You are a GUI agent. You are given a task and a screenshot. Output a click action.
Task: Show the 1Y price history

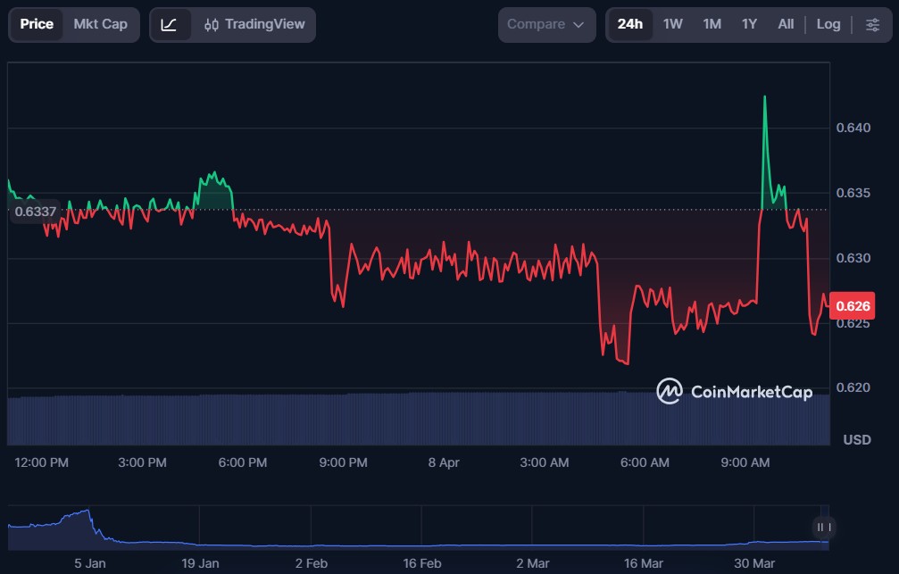(749, 25)
